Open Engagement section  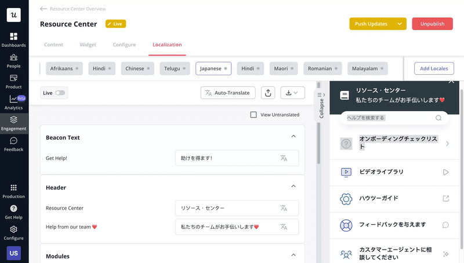coord(13,123)
